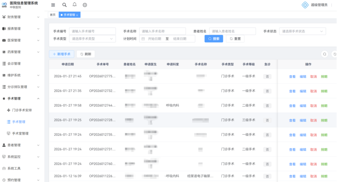337x182 pixels.
Task: Collapse the 手术管理 sidebar section
Action: 22,98
